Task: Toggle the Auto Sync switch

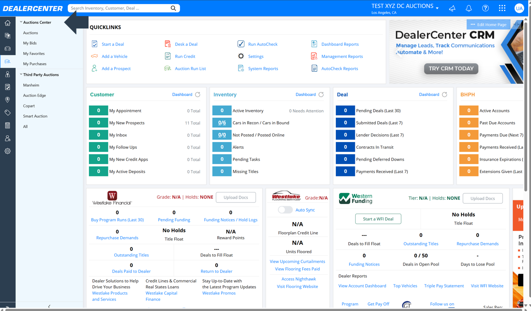Action: pos(285,210)
